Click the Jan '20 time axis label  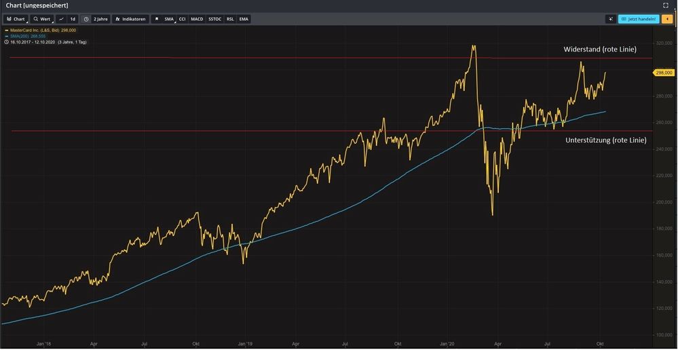click(x=447, y=345)
